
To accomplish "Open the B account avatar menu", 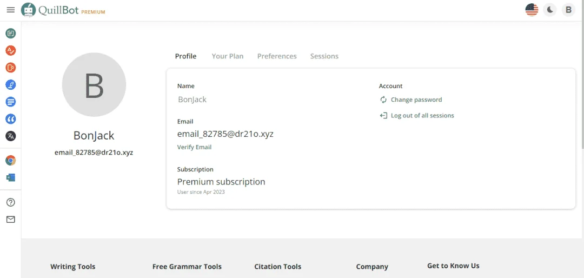I will click(568, 10).
